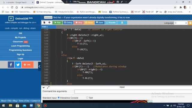This screenshot has height=108, width=192.
Task: Collapse the input panel chevron
Action: tap(43, 88)
